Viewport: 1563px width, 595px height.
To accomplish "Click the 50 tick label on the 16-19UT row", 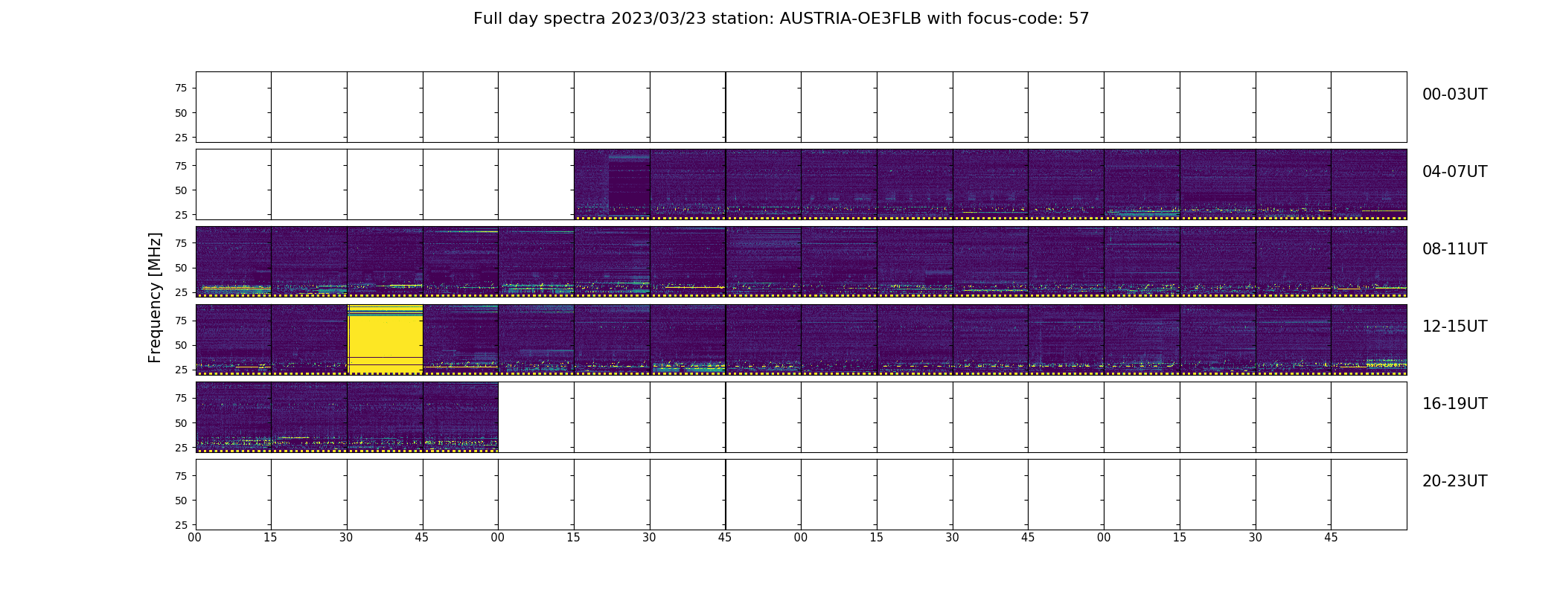I will tap(181, 423).
